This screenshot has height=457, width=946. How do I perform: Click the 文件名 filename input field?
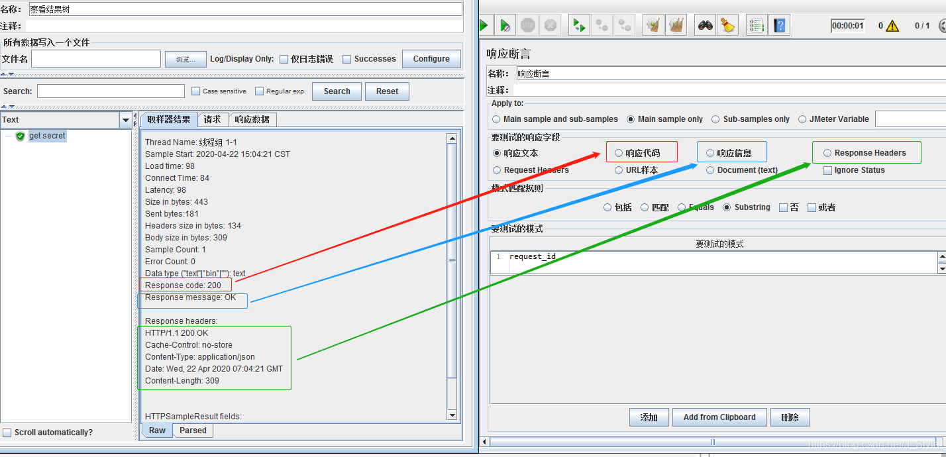click(x=96, y=59)
